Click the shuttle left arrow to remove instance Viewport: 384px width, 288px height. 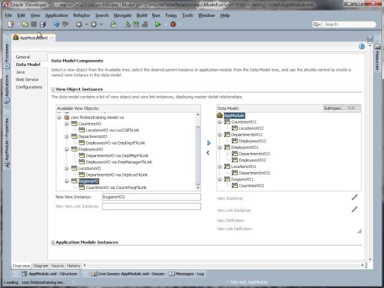[208, 152]
